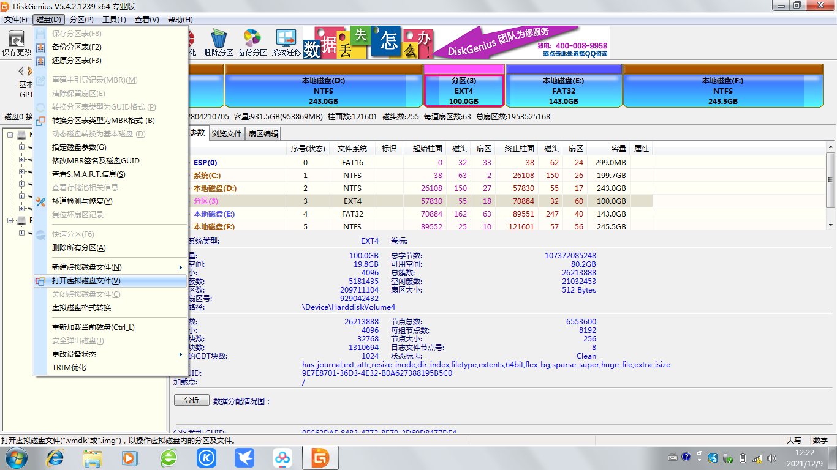Select 指定磁盘参数(G) menu entry
This screenshot has height=470, width=837.
pyautogui.click(x=110, y=147)
